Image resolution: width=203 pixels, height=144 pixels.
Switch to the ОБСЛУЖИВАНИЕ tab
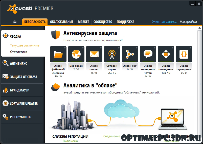click(x=62, y=22)
